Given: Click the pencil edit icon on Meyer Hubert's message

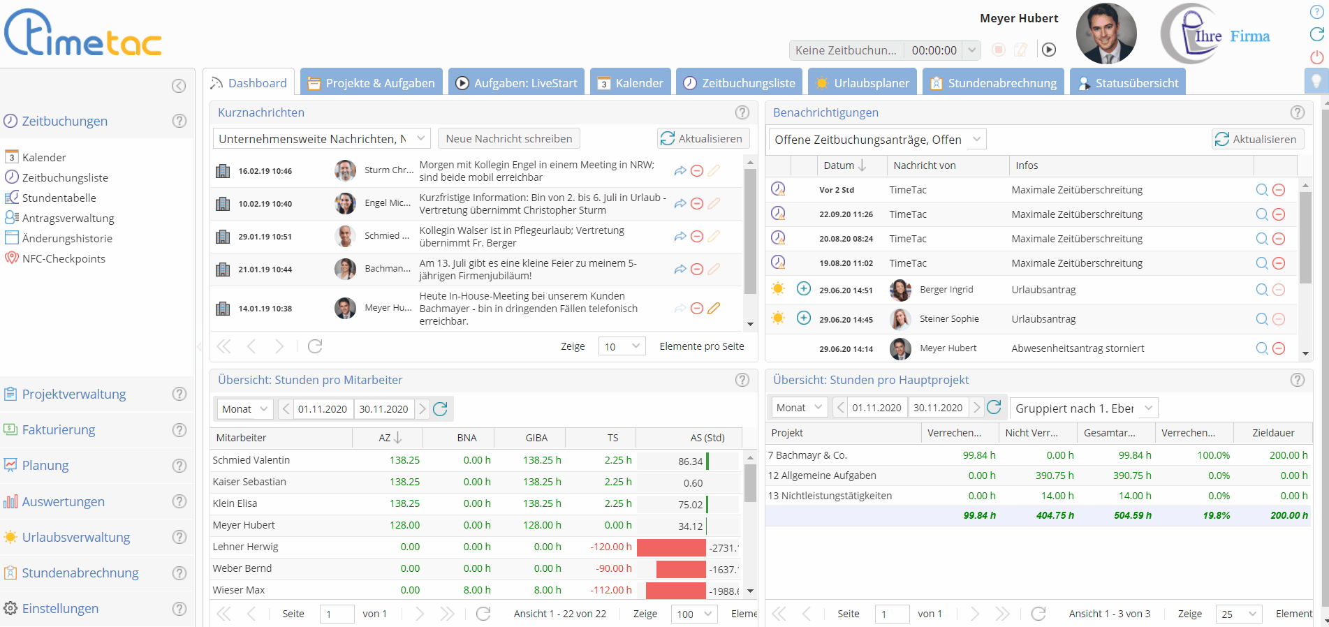Looking at the screenshot, I should click(x=713, y=309).
